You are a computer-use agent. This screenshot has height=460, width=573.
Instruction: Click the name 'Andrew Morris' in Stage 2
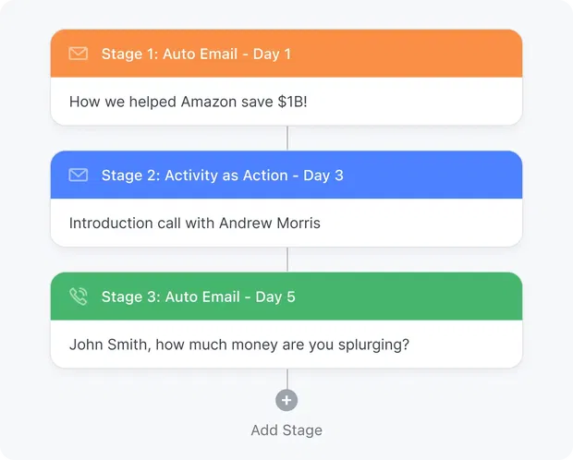click(x=270, y=223)
